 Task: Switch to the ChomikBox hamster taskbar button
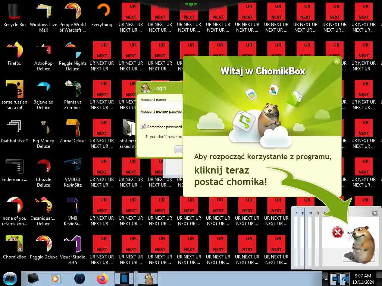point(148,279)
